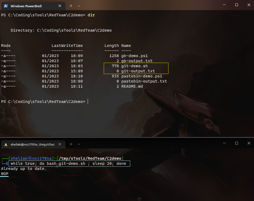The image size is (254, 201).
Task: Maximize the PowerShell window
Action: (236, 5)
